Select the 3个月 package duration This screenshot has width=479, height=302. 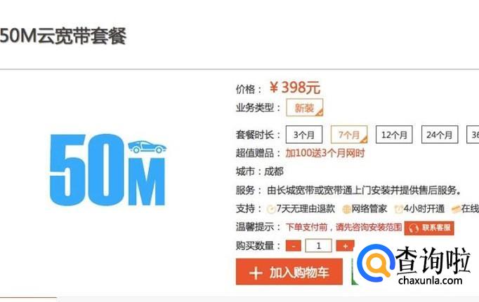304,135
